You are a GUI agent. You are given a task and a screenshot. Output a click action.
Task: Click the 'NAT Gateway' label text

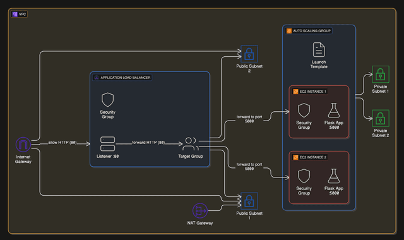(200, 223)
